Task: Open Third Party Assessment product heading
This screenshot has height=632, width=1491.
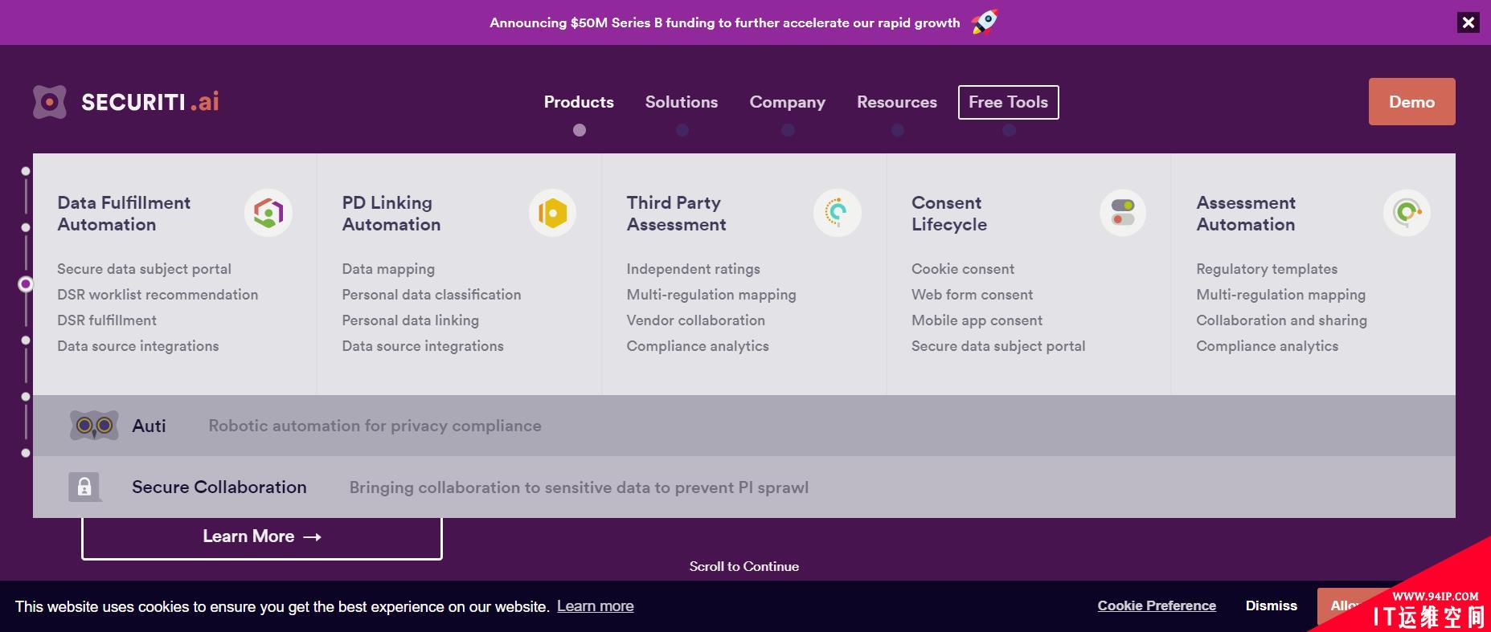Action: pos(677,214)
